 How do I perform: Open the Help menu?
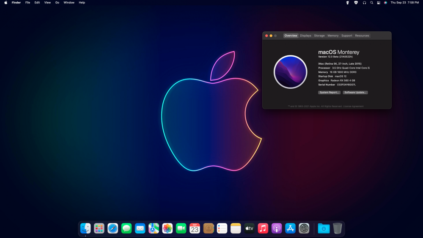(x=82, y=3)
